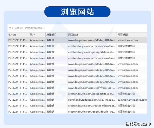Sort by the 用户 column header
Image resolution: width=154 pixels, height=128 pixels.
pos(37,35)
